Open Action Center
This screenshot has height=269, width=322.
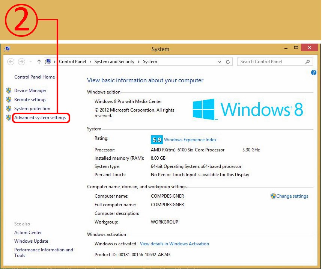(28, 233)
